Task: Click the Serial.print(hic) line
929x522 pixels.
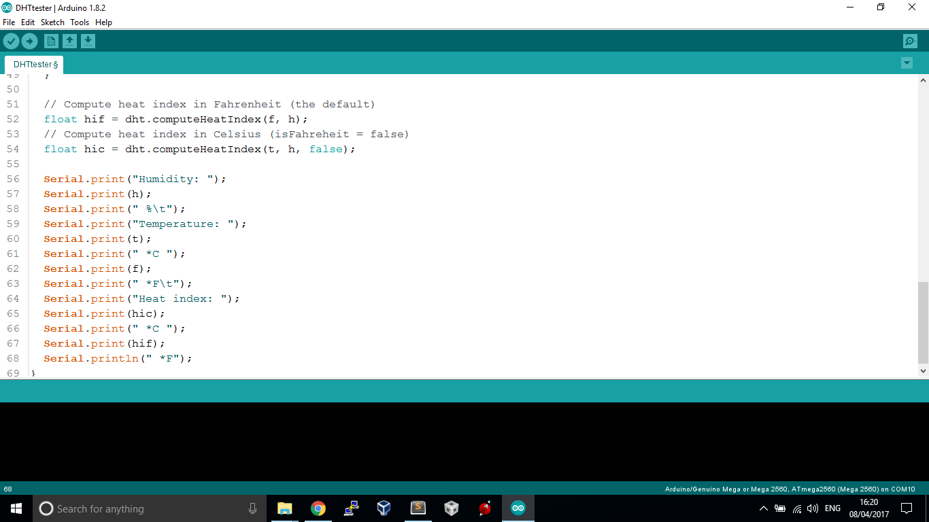Action: pos(105,313)
